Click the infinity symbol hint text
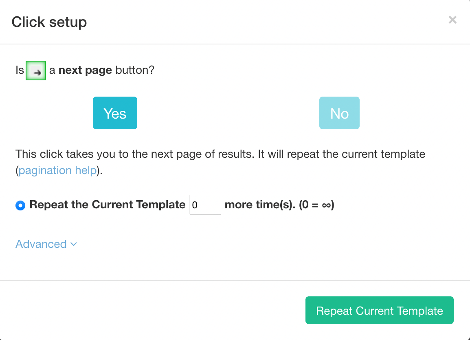The width and height of the screenshot is (470, 340). coord(316,205)
